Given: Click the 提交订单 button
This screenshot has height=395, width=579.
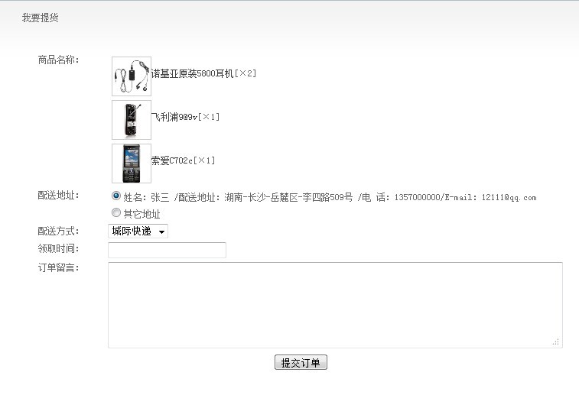Looking at the screenshot, I should (x=301, y=363).
